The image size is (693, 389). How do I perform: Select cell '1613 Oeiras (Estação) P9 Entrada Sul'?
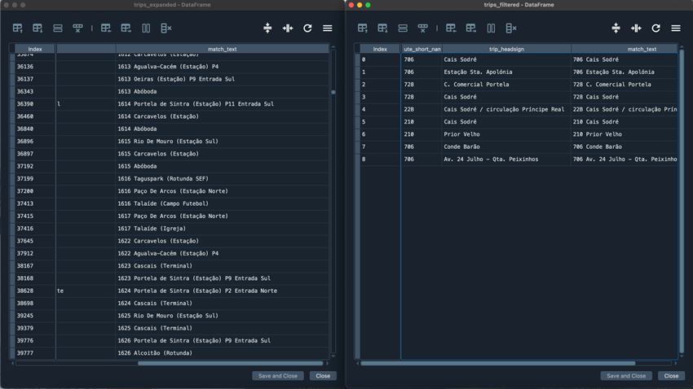pyautogui.click(x=223, y=79)
